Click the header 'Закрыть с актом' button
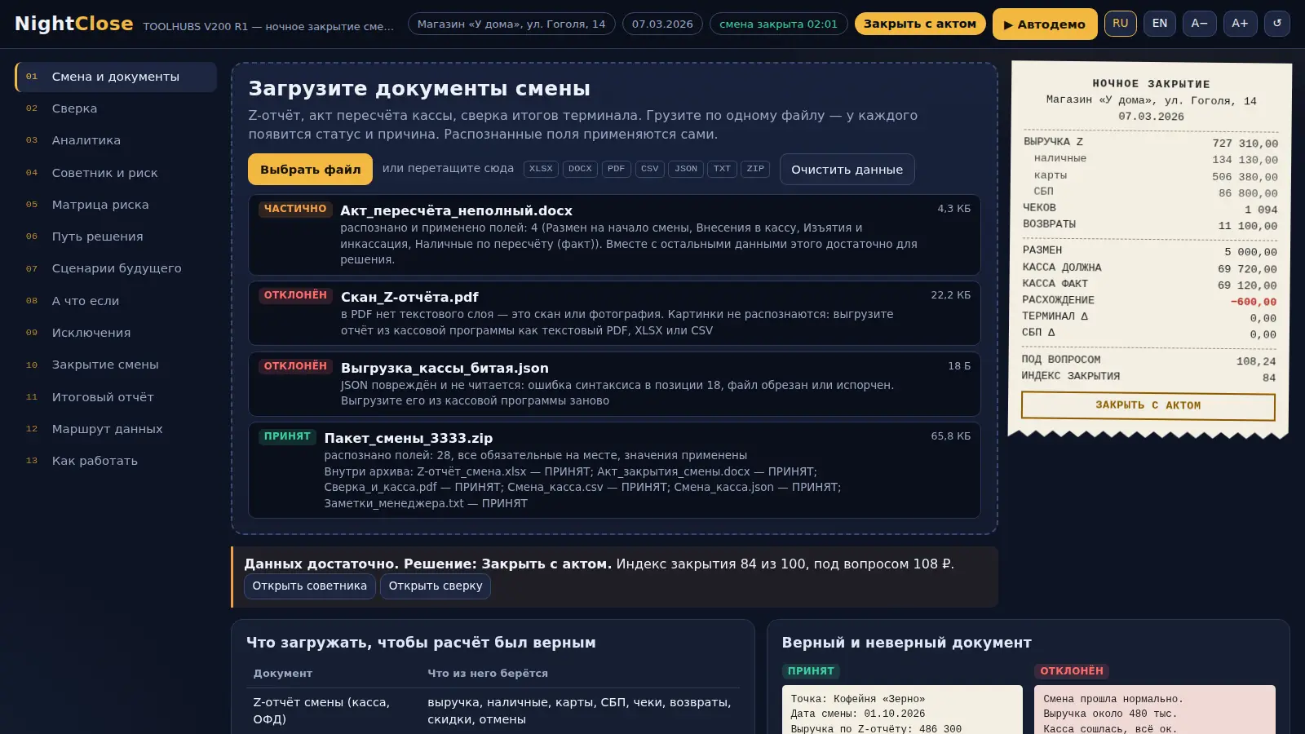 click(x=920, y=24)
